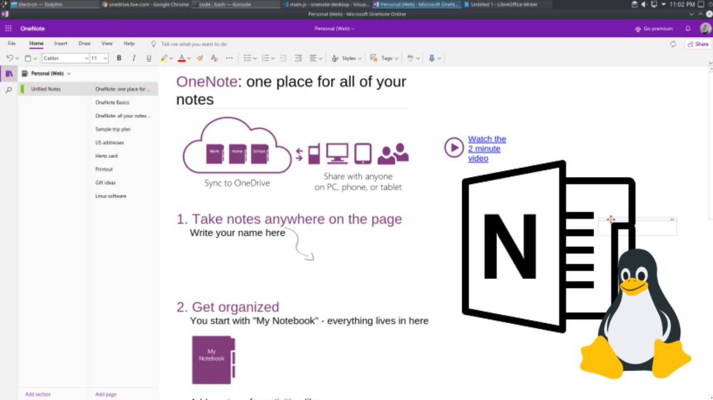
Task: Apply red font color
Action: pos(182,58)
